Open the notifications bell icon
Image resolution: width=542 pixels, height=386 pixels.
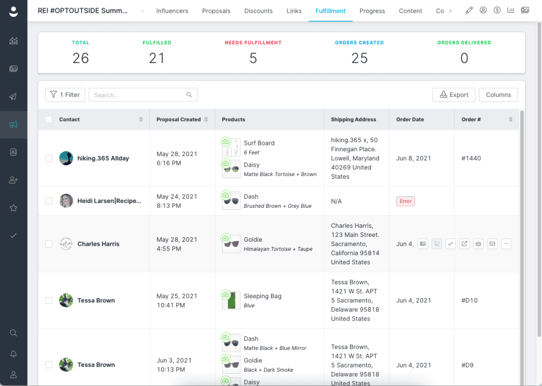click(x=13, y=354)
